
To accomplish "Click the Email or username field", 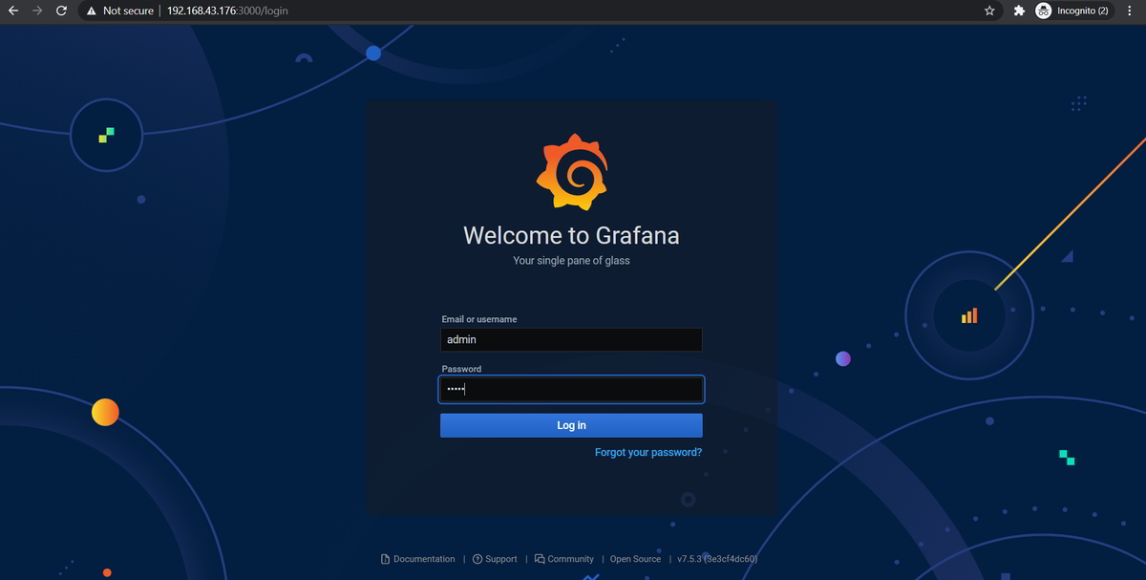I will coord(570,339).
